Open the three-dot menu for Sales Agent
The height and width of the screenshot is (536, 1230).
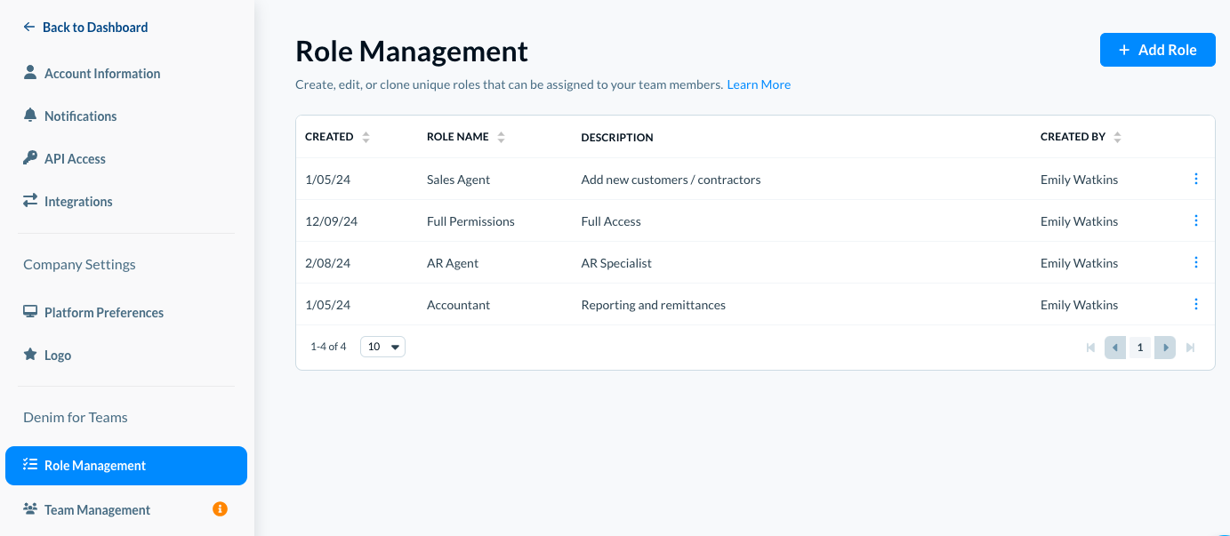(x=1195, y=179)
